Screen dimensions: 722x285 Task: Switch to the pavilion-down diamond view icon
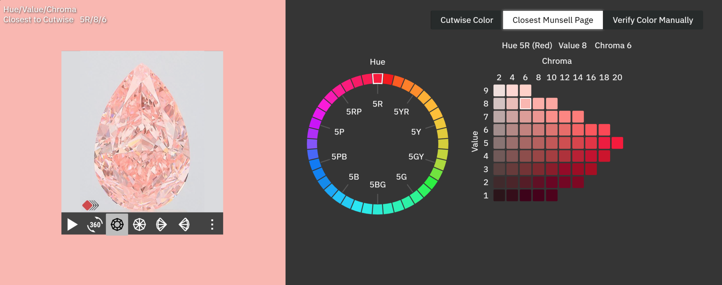pos(139,224)
